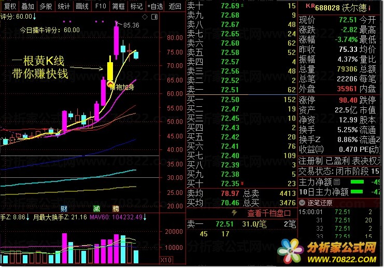The image size is (385, 268).
Task: Click the 现价 value 72.51
Action: point(348,20)
